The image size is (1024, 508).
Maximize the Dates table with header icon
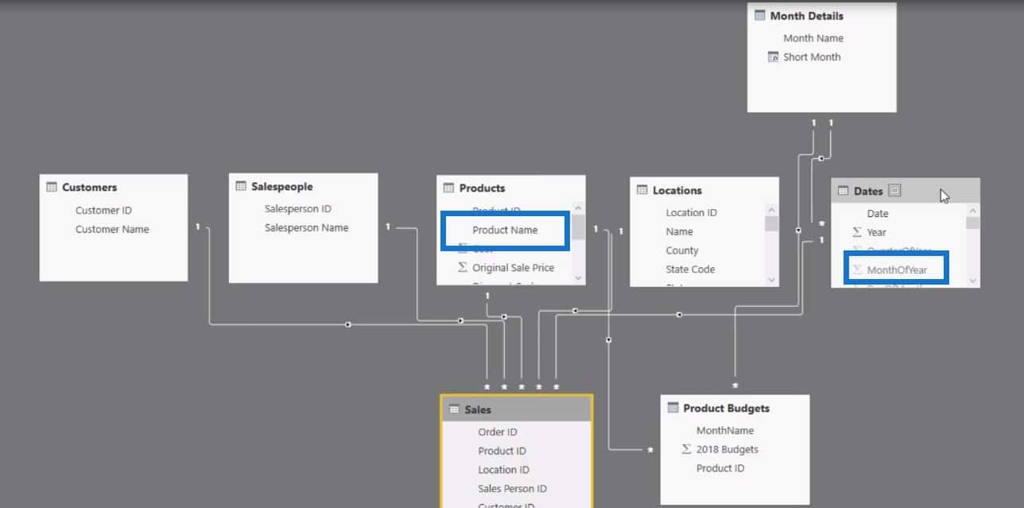click(894, 191)
